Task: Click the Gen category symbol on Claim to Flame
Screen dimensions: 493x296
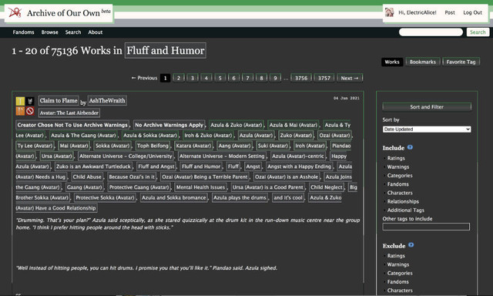Action: [x=30, y=101]
